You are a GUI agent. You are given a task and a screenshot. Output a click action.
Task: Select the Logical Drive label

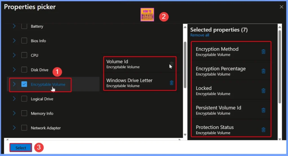click(42, 99)
